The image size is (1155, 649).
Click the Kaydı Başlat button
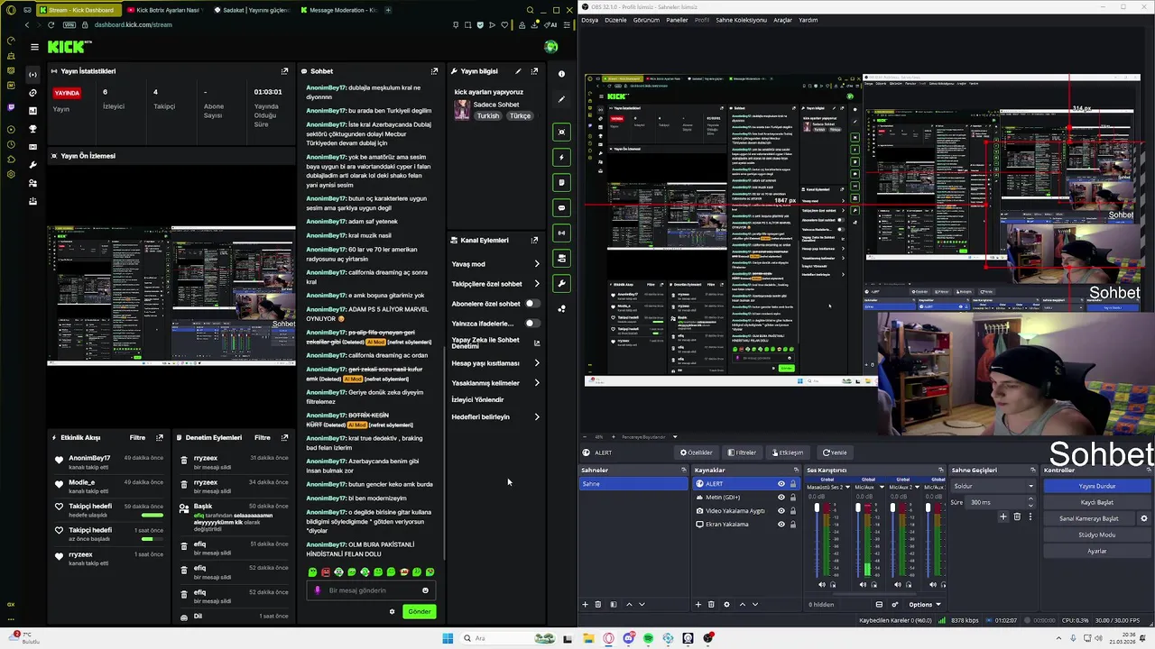point(1097,502)
